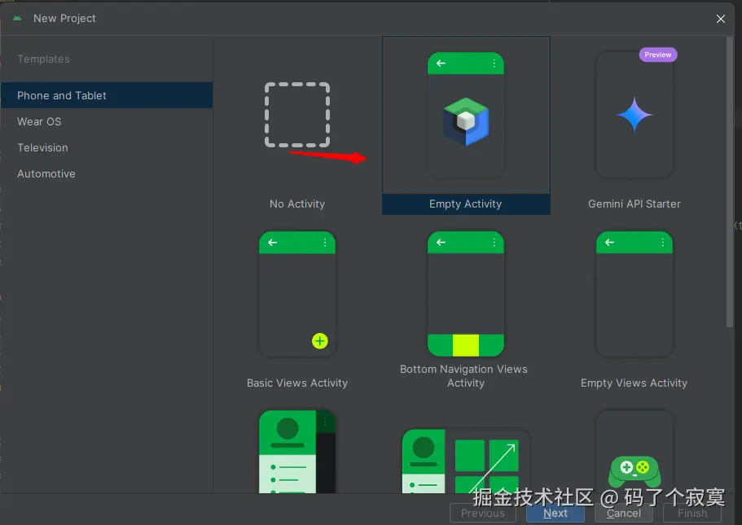Click the Android logo in the title bar
Viewport: 742px width, 525px height.
17,19
